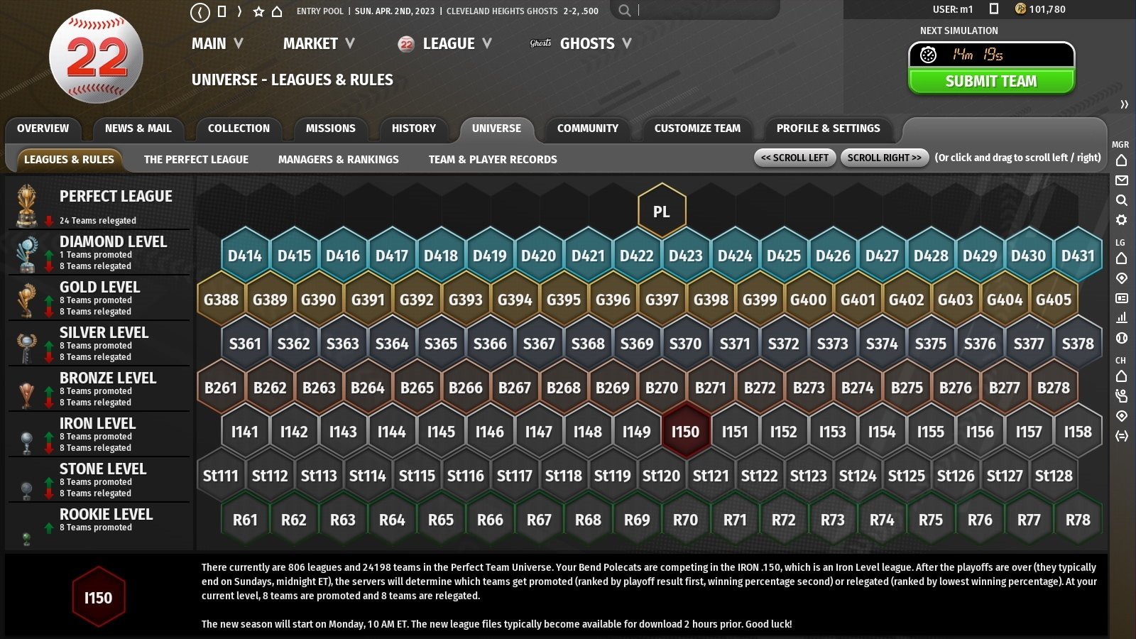
Task: Click the SCROLL RIGHT button
Action: pyautogui.click(x=884, y=158)
